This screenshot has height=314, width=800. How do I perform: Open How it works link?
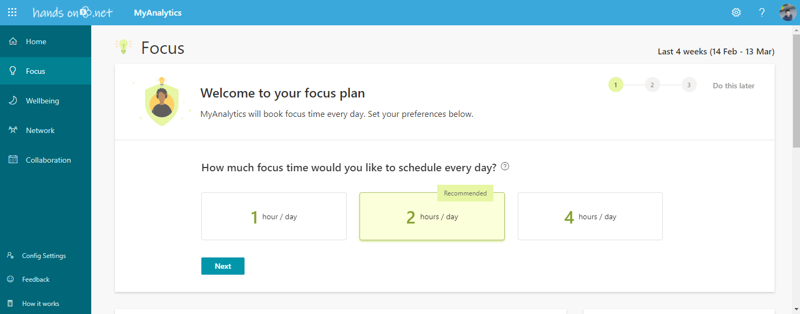coord(40,304)
